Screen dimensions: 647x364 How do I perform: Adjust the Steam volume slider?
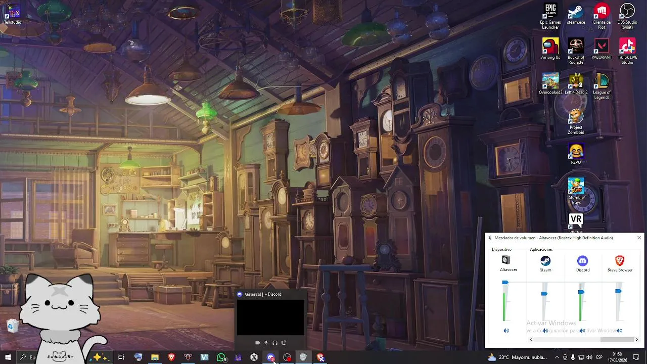click(544, 294)
